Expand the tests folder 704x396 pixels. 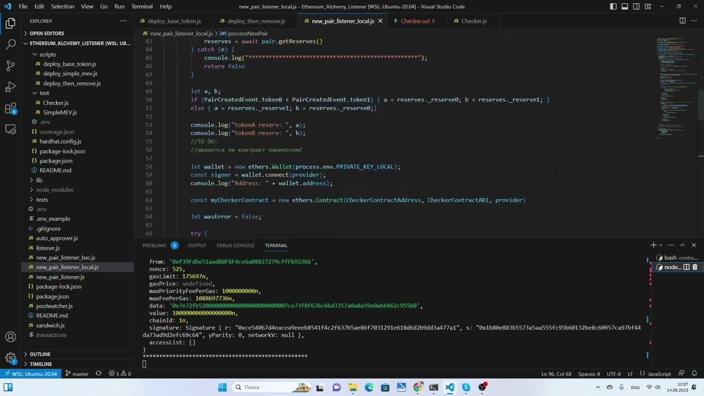click(x=78, y=200)
